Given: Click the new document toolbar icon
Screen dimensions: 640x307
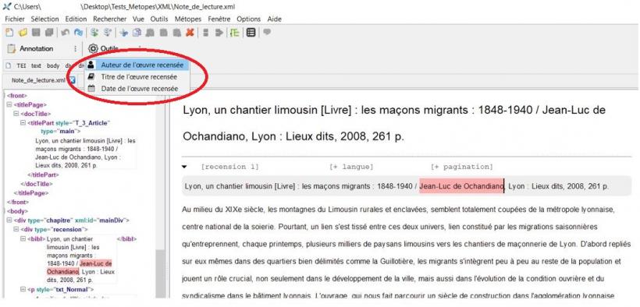Looking at the screenshot, I should point(9,33).
